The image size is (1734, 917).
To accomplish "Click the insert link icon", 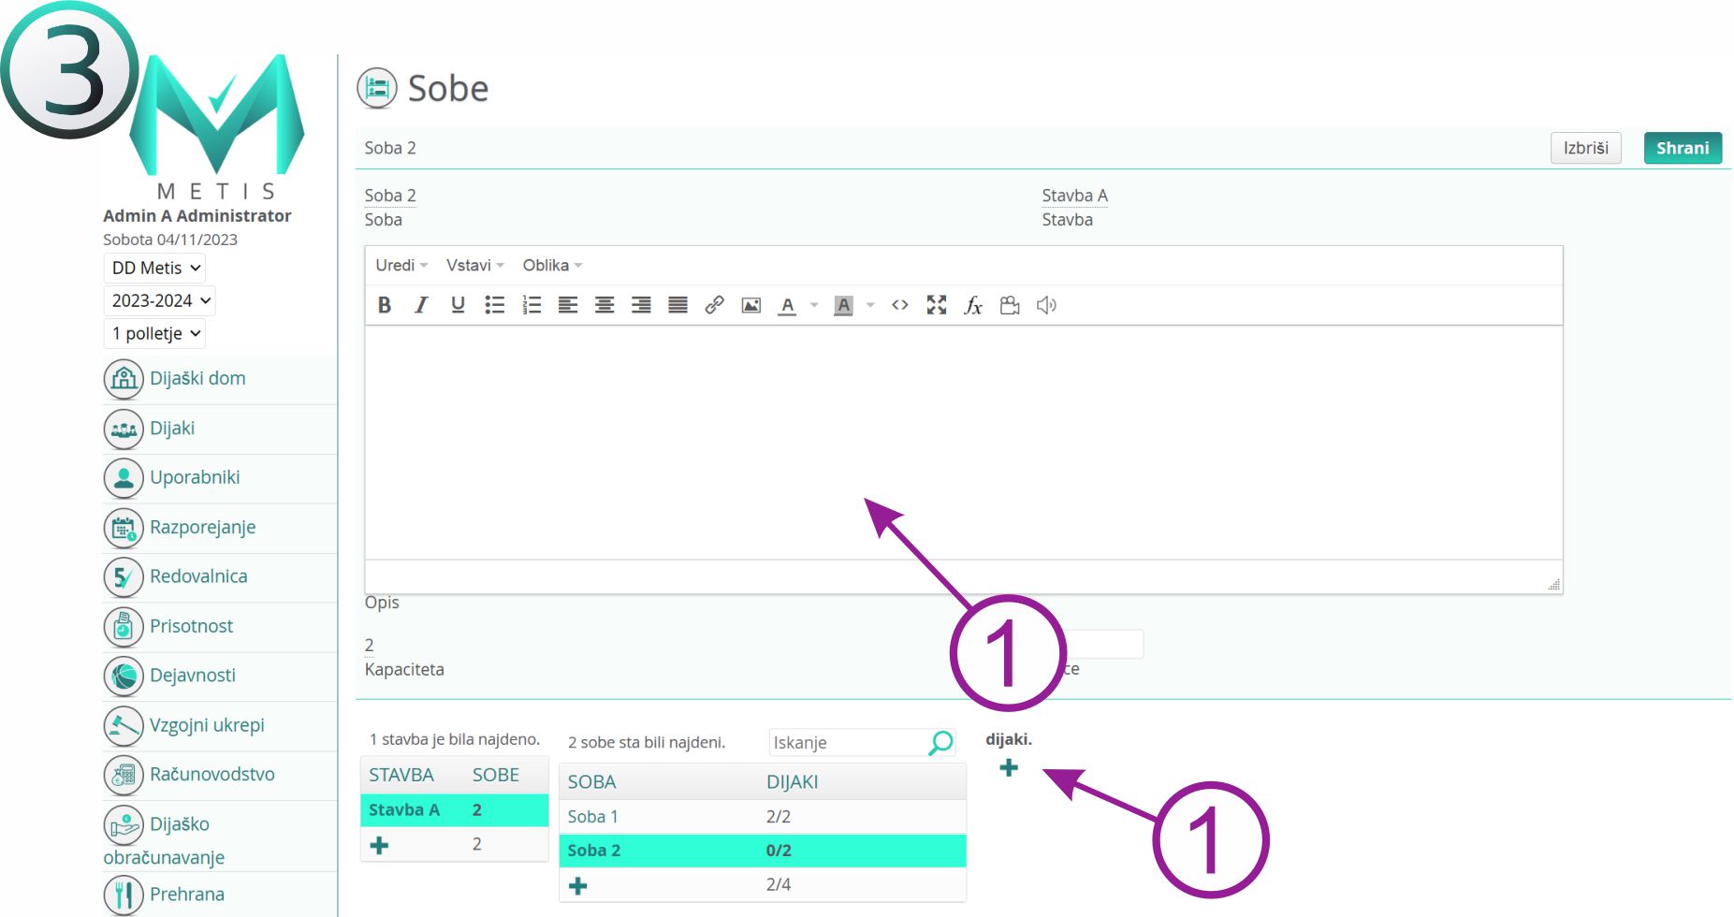I will 714,305.
